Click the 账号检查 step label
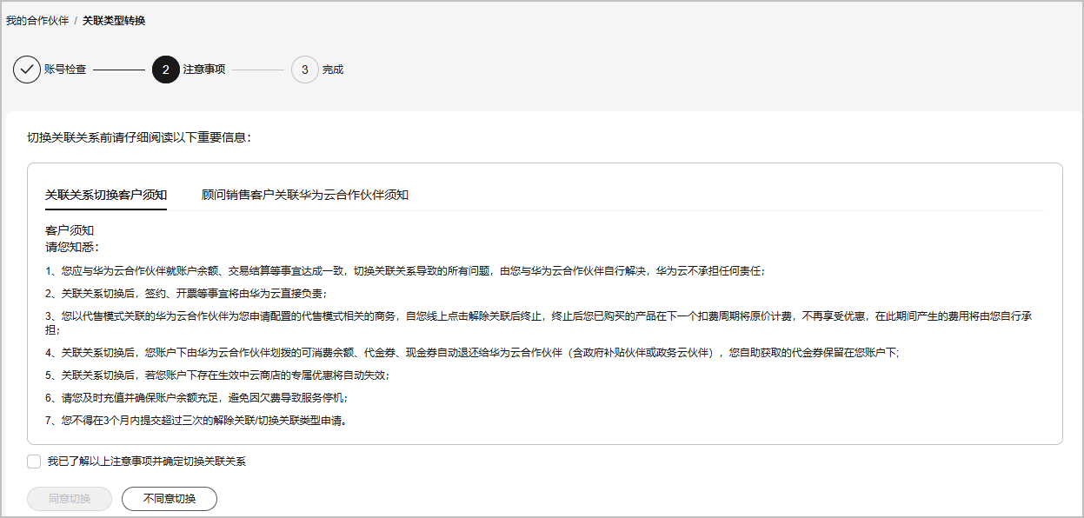 tap(65, 70)
